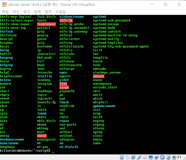Maximize the VirtualBox window
Viewport: 186px width, 160px height.
(166, 4)
